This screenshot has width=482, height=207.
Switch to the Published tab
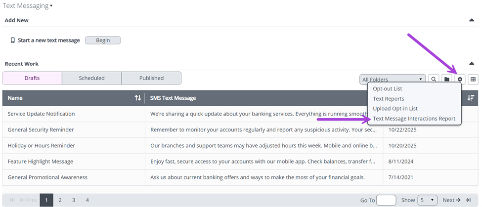[x=151, y=78]
